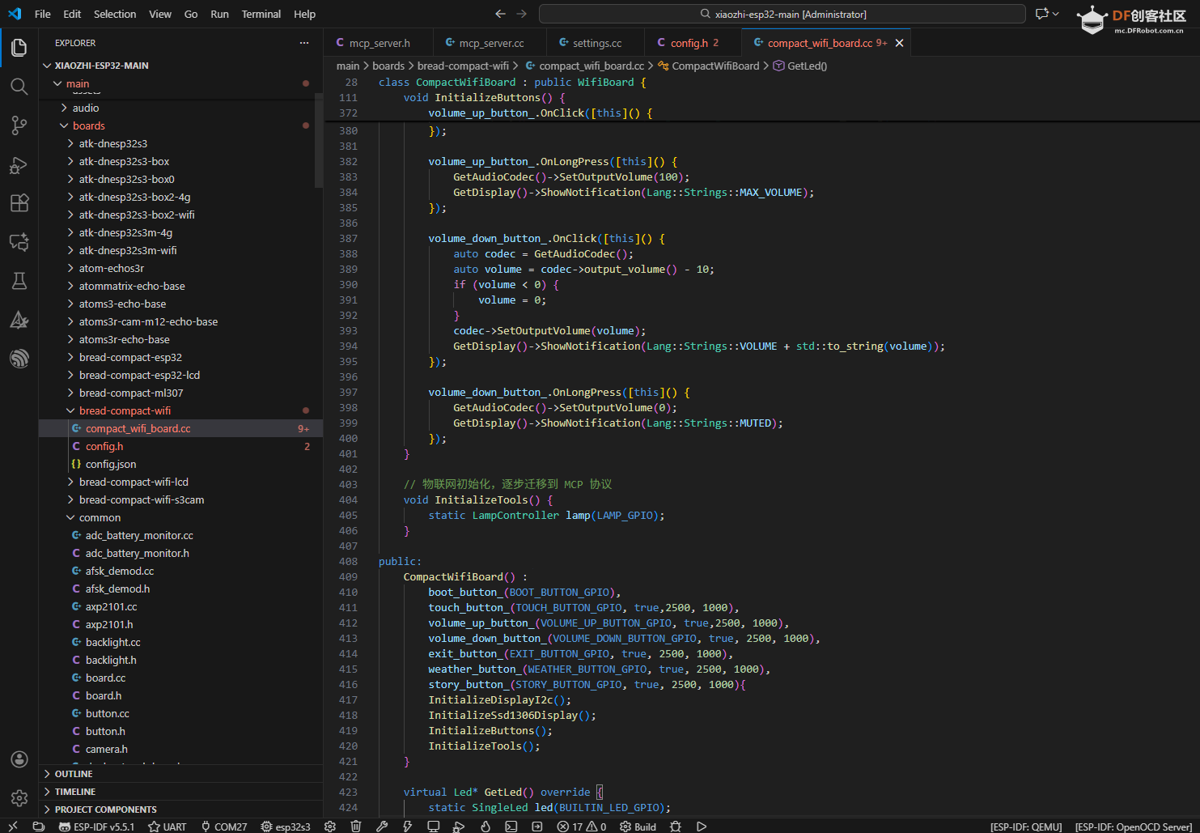Expand the audio folder

coord(85,108)
